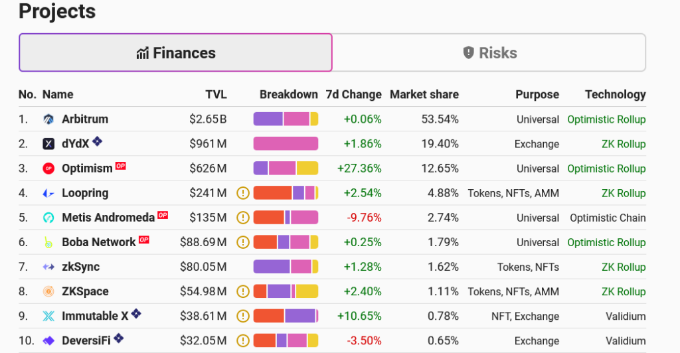Click Immutable X's breakdown bar
The height and width of the screenshot is (353, 680).
pos(286,317)
